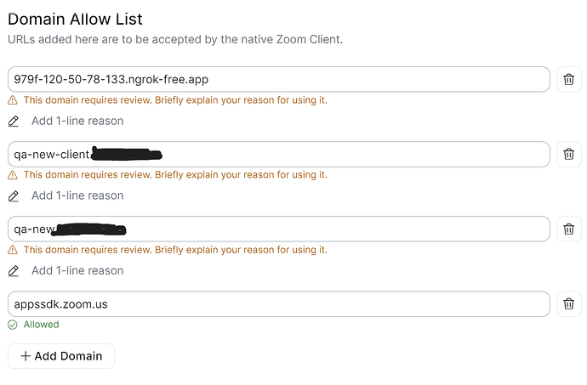This screenshot has height=385, width=587.
Task: Delete the ngrok-free.app domain entry
Action: pyautogui.click(x=568, y=80)
